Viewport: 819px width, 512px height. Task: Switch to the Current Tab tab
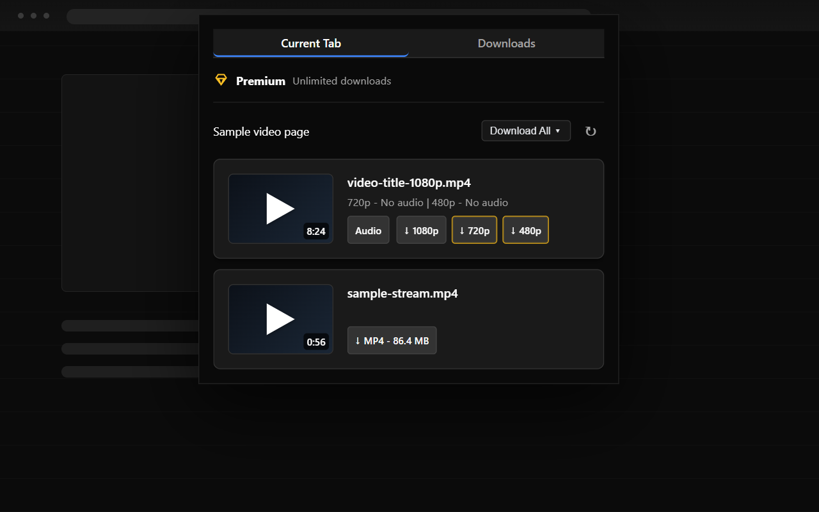311,43
